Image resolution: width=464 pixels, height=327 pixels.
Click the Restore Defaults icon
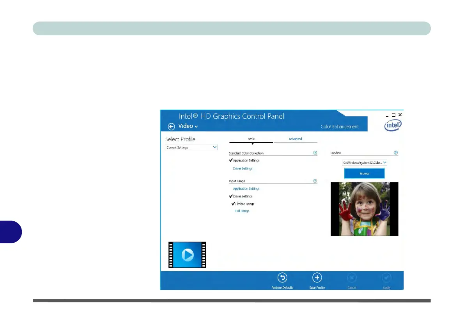click(282, 278)
